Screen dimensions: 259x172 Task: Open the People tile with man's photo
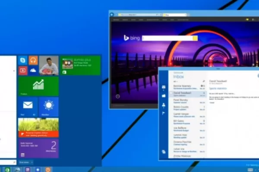click(49, 65)
